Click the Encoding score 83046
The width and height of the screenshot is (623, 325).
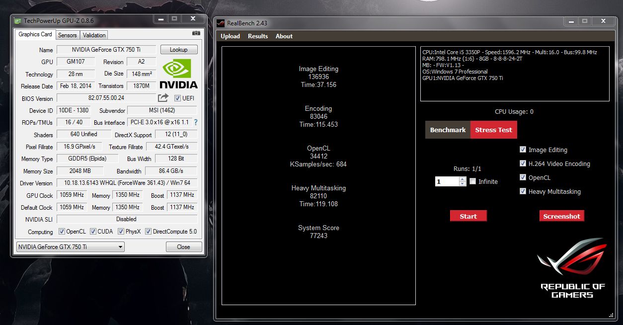pos(318,117)
